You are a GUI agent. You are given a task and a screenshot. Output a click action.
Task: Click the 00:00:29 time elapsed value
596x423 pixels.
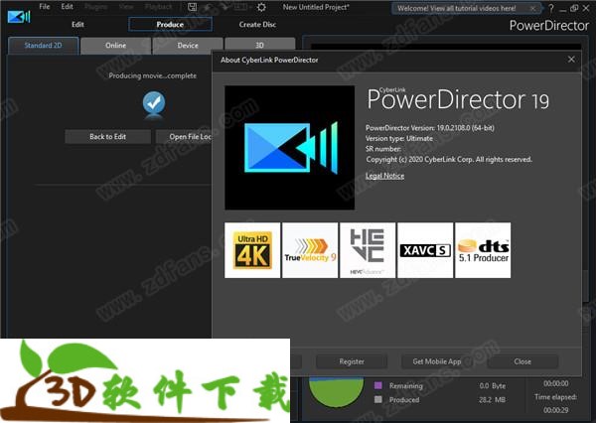click(556, 410)
